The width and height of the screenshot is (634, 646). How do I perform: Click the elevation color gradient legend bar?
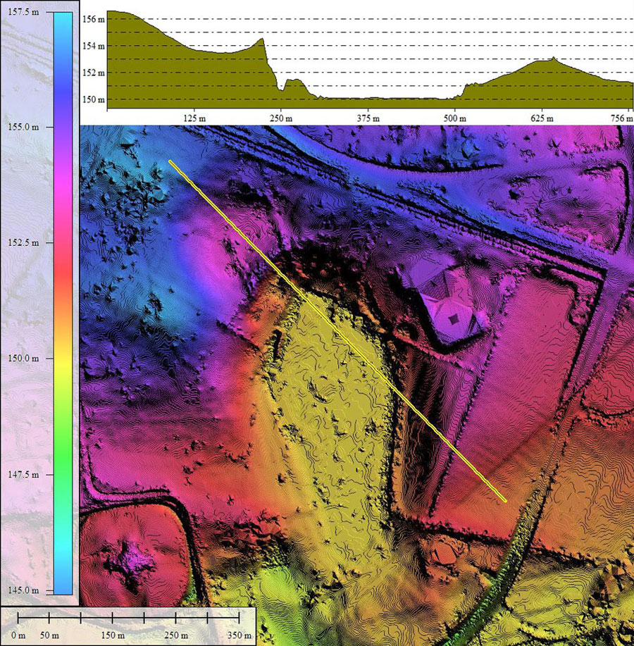point(63,303)
